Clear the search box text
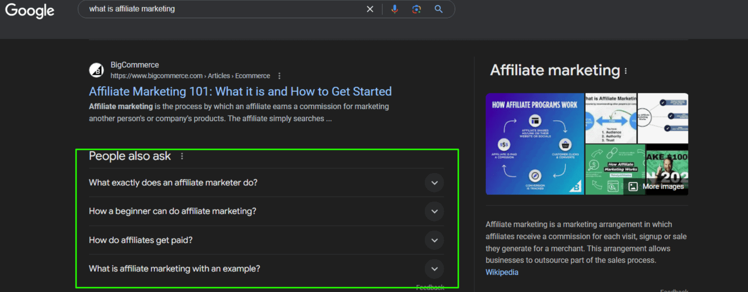The height and width of the screenshot is (292, 748). click(370, 9)
